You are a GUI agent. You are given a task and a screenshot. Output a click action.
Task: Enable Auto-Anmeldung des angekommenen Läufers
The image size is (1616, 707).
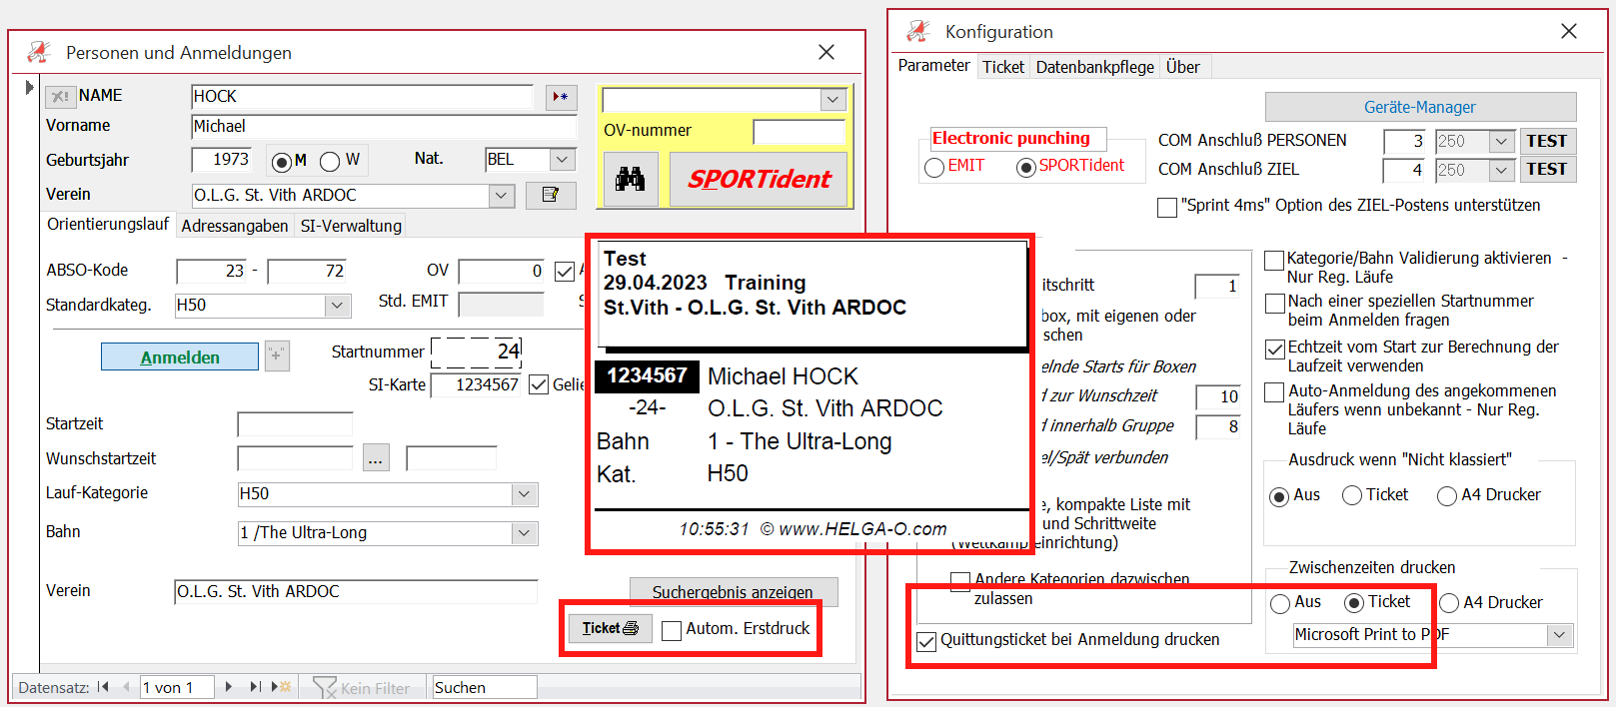pyautogui.click(x=1274, y=392)
